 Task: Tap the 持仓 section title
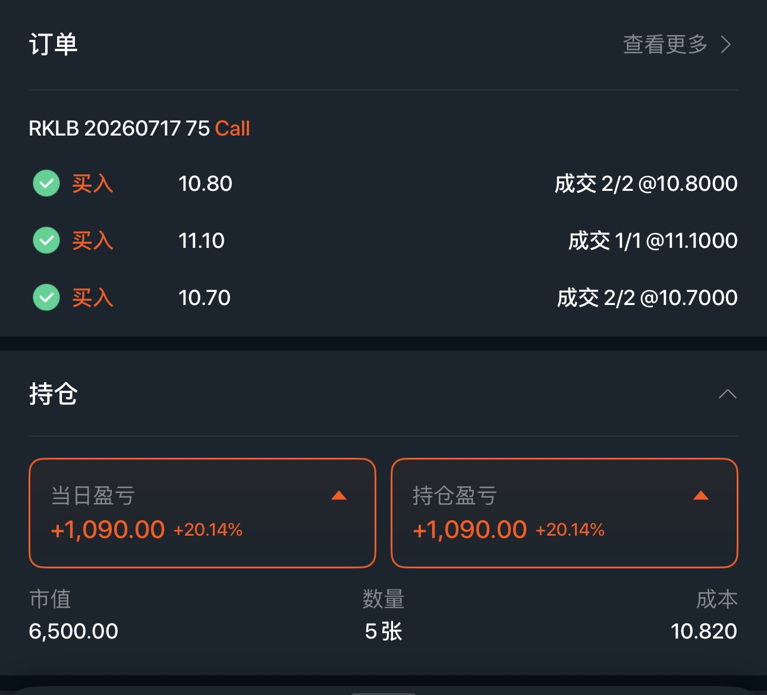click(54, 394)
